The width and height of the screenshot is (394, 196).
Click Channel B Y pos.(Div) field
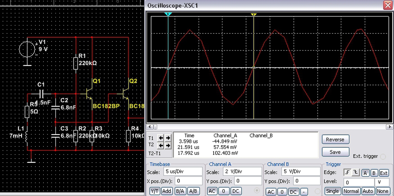click(x=307, y=181)
